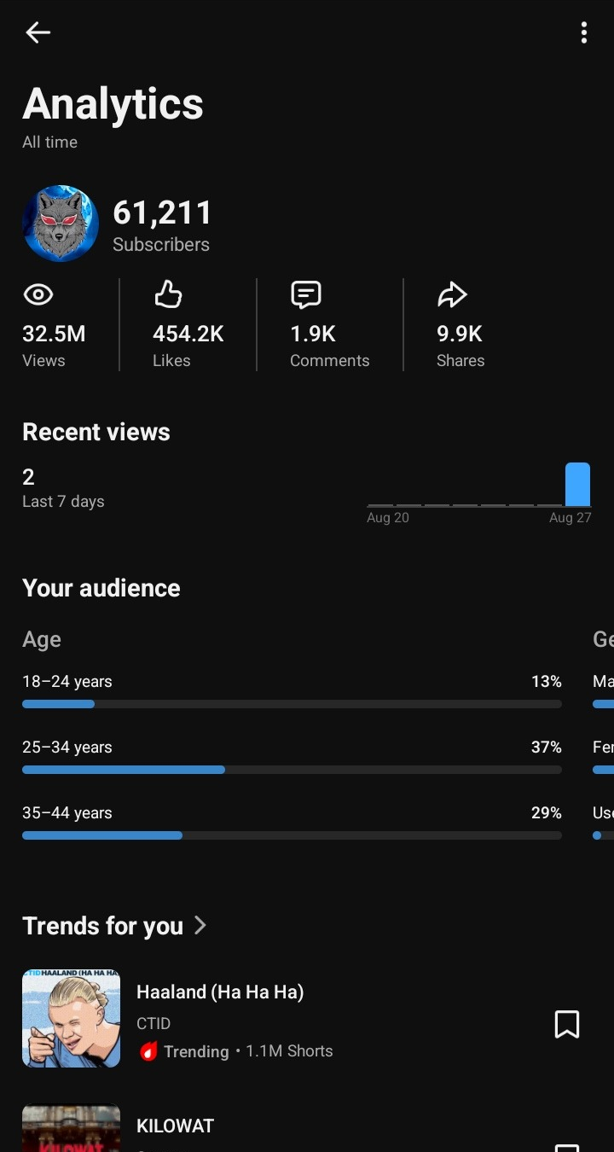
Task: Tap the Comments speech bubble icon
Action: [x=306, y=295]
